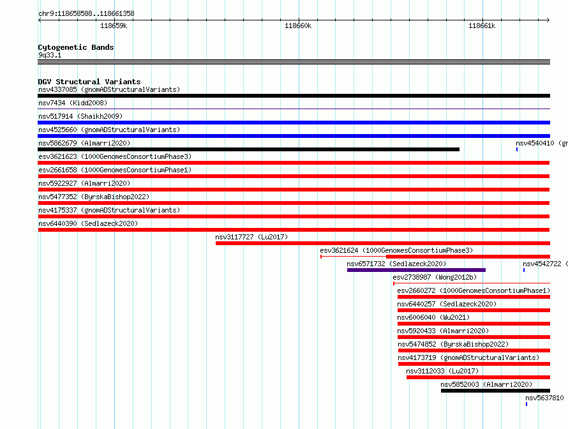Click the gray 9q33.1 cytogenetic band

tap(294, 62)
